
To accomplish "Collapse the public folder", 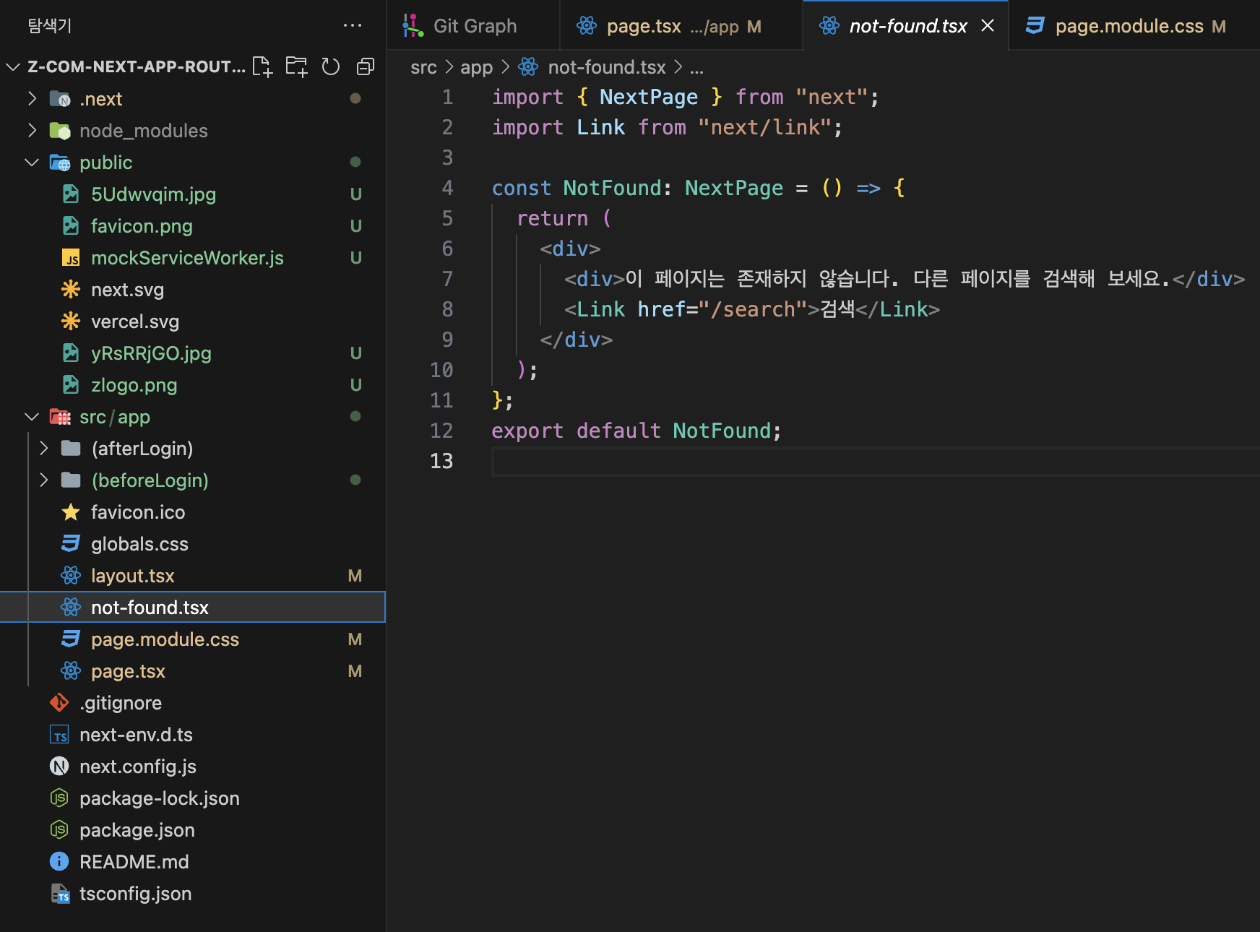I will click(x=32, y=163).
